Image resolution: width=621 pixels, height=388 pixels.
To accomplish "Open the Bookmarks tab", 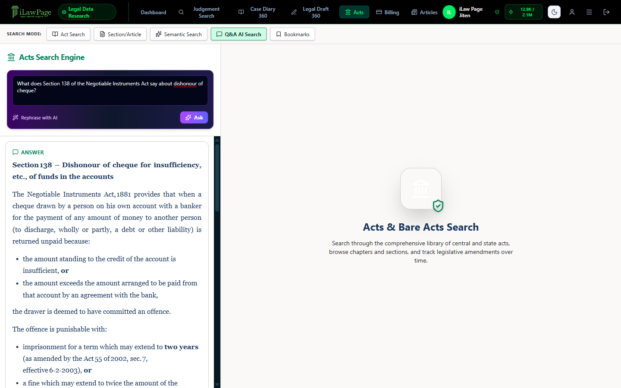I will point(292,34).
